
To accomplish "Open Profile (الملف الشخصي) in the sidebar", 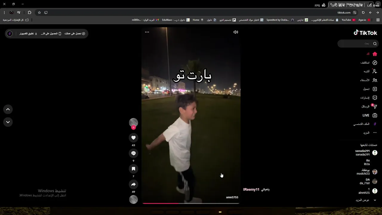I will tap(366, 124).
